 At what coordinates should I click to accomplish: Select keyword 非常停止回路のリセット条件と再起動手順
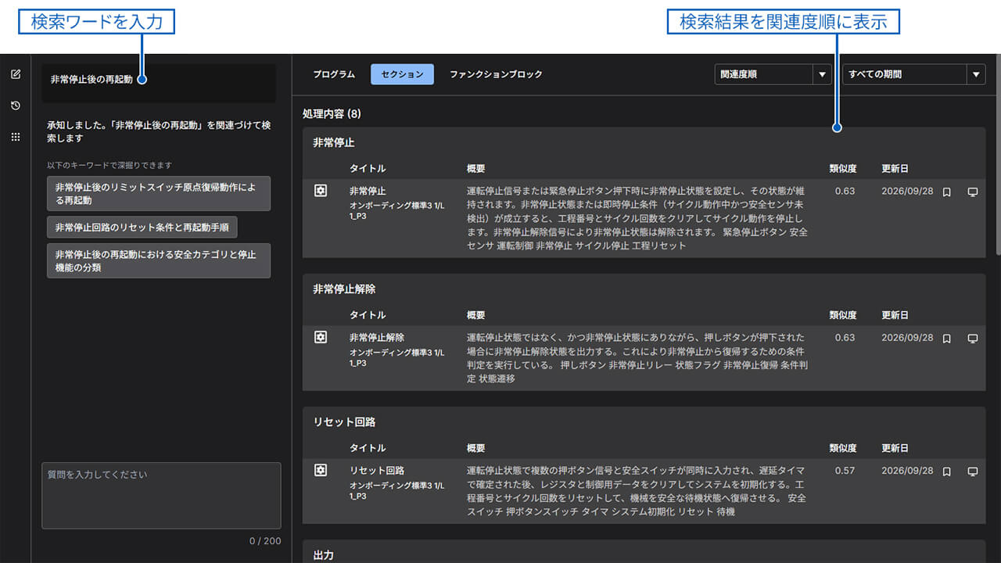tap(142, 227)
